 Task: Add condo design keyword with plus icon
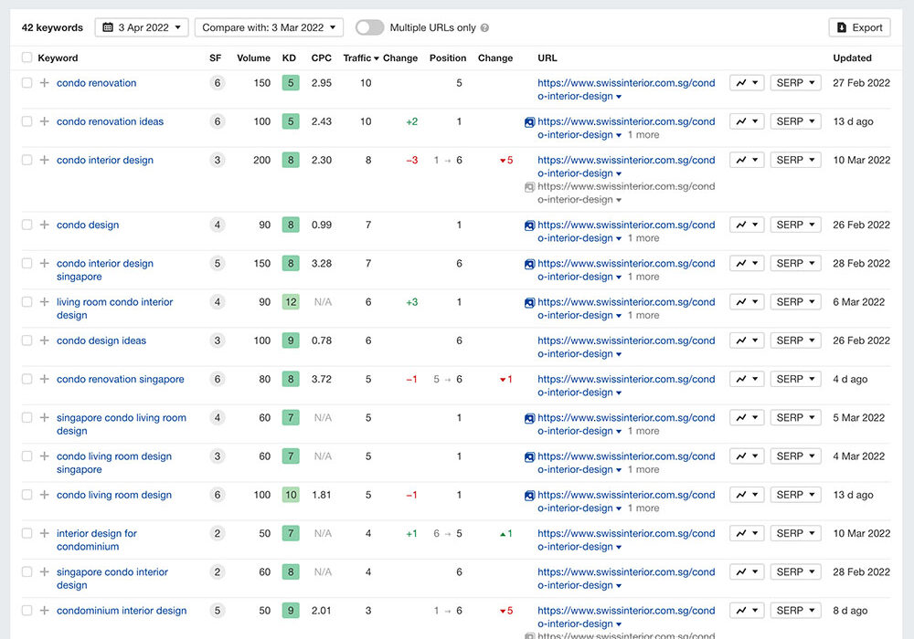[x=44, y=225]
